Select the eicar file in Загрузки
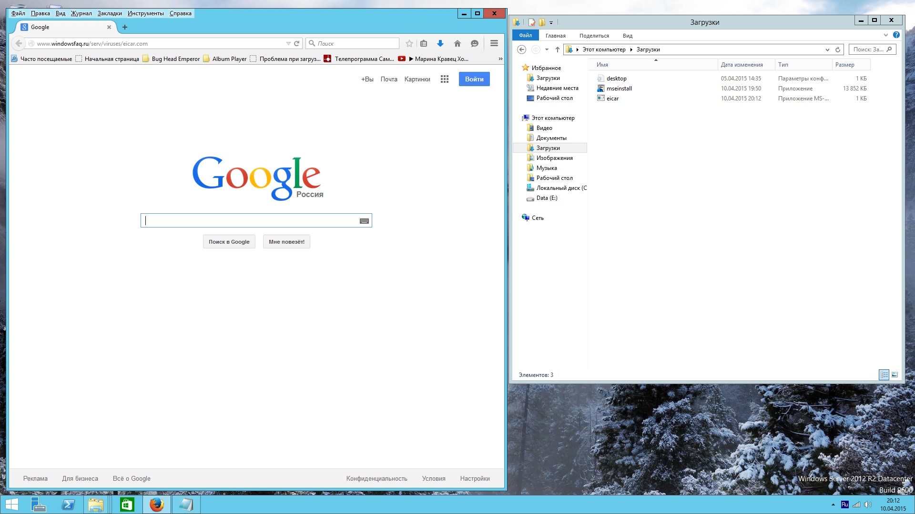The height and width of the screenshot is (514, 915). [x=612, y=99]
